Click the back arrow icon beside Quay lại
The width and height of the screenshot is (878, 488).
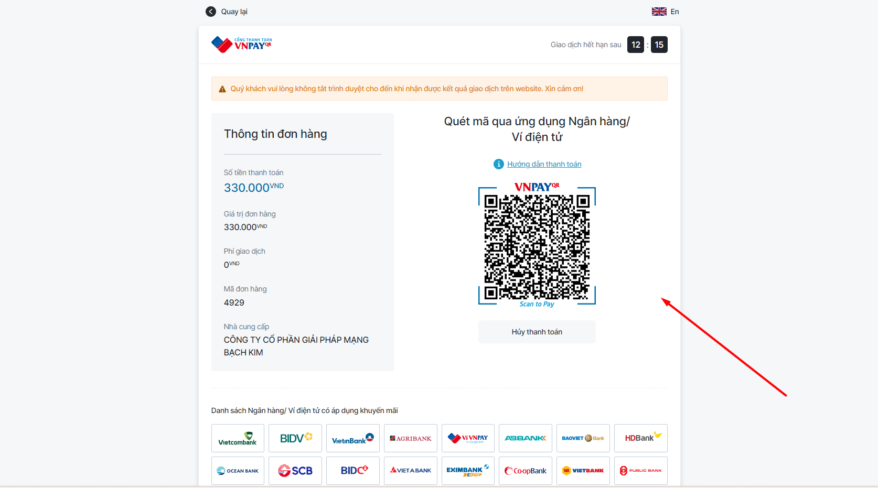(211, 12)
